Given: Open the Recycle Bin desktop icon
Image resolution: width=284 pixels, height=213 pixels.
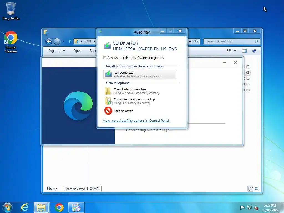Looking at the screenshot, I should coord(11,11).
